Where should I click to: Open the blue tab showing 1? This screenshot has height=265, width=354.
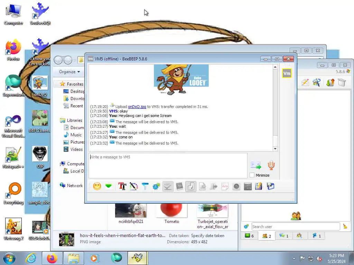tap(317, 236)
